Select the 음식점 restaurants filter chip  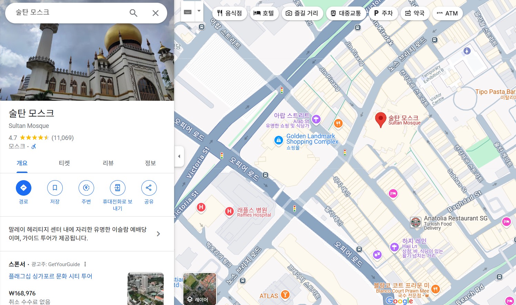click(230, 13)
